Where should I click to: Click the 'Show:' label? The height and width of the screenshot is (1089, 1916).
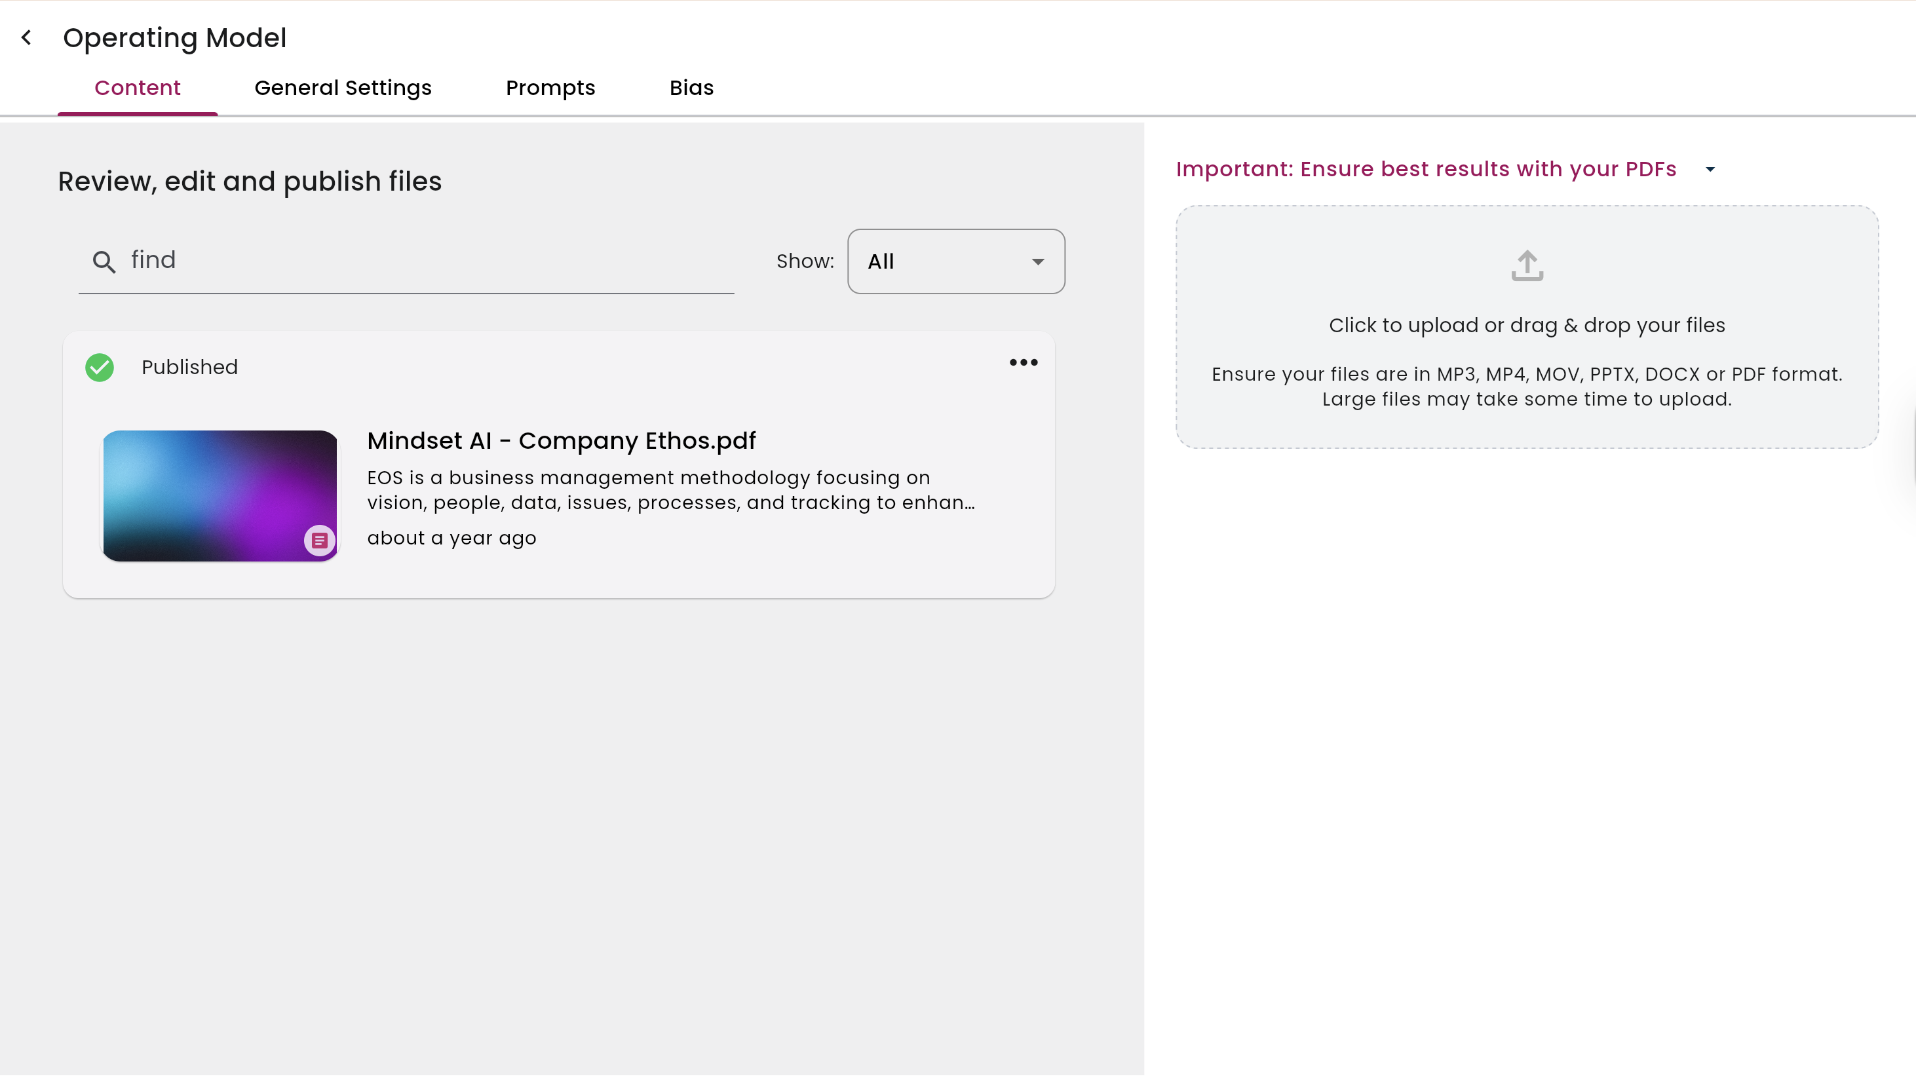point(805,261)
